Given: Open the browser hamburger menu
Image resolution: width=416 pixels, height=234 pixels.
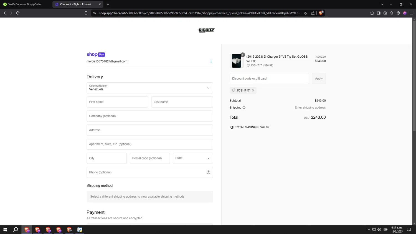Looking at the screenshot, I should [x=411, y=13].
